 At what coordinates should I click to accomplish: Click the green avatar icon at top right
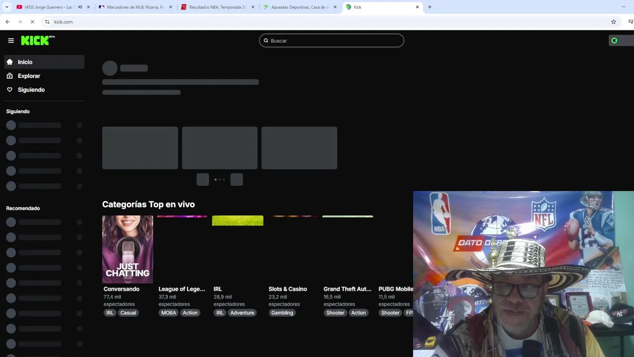click(x=614, y=41)
